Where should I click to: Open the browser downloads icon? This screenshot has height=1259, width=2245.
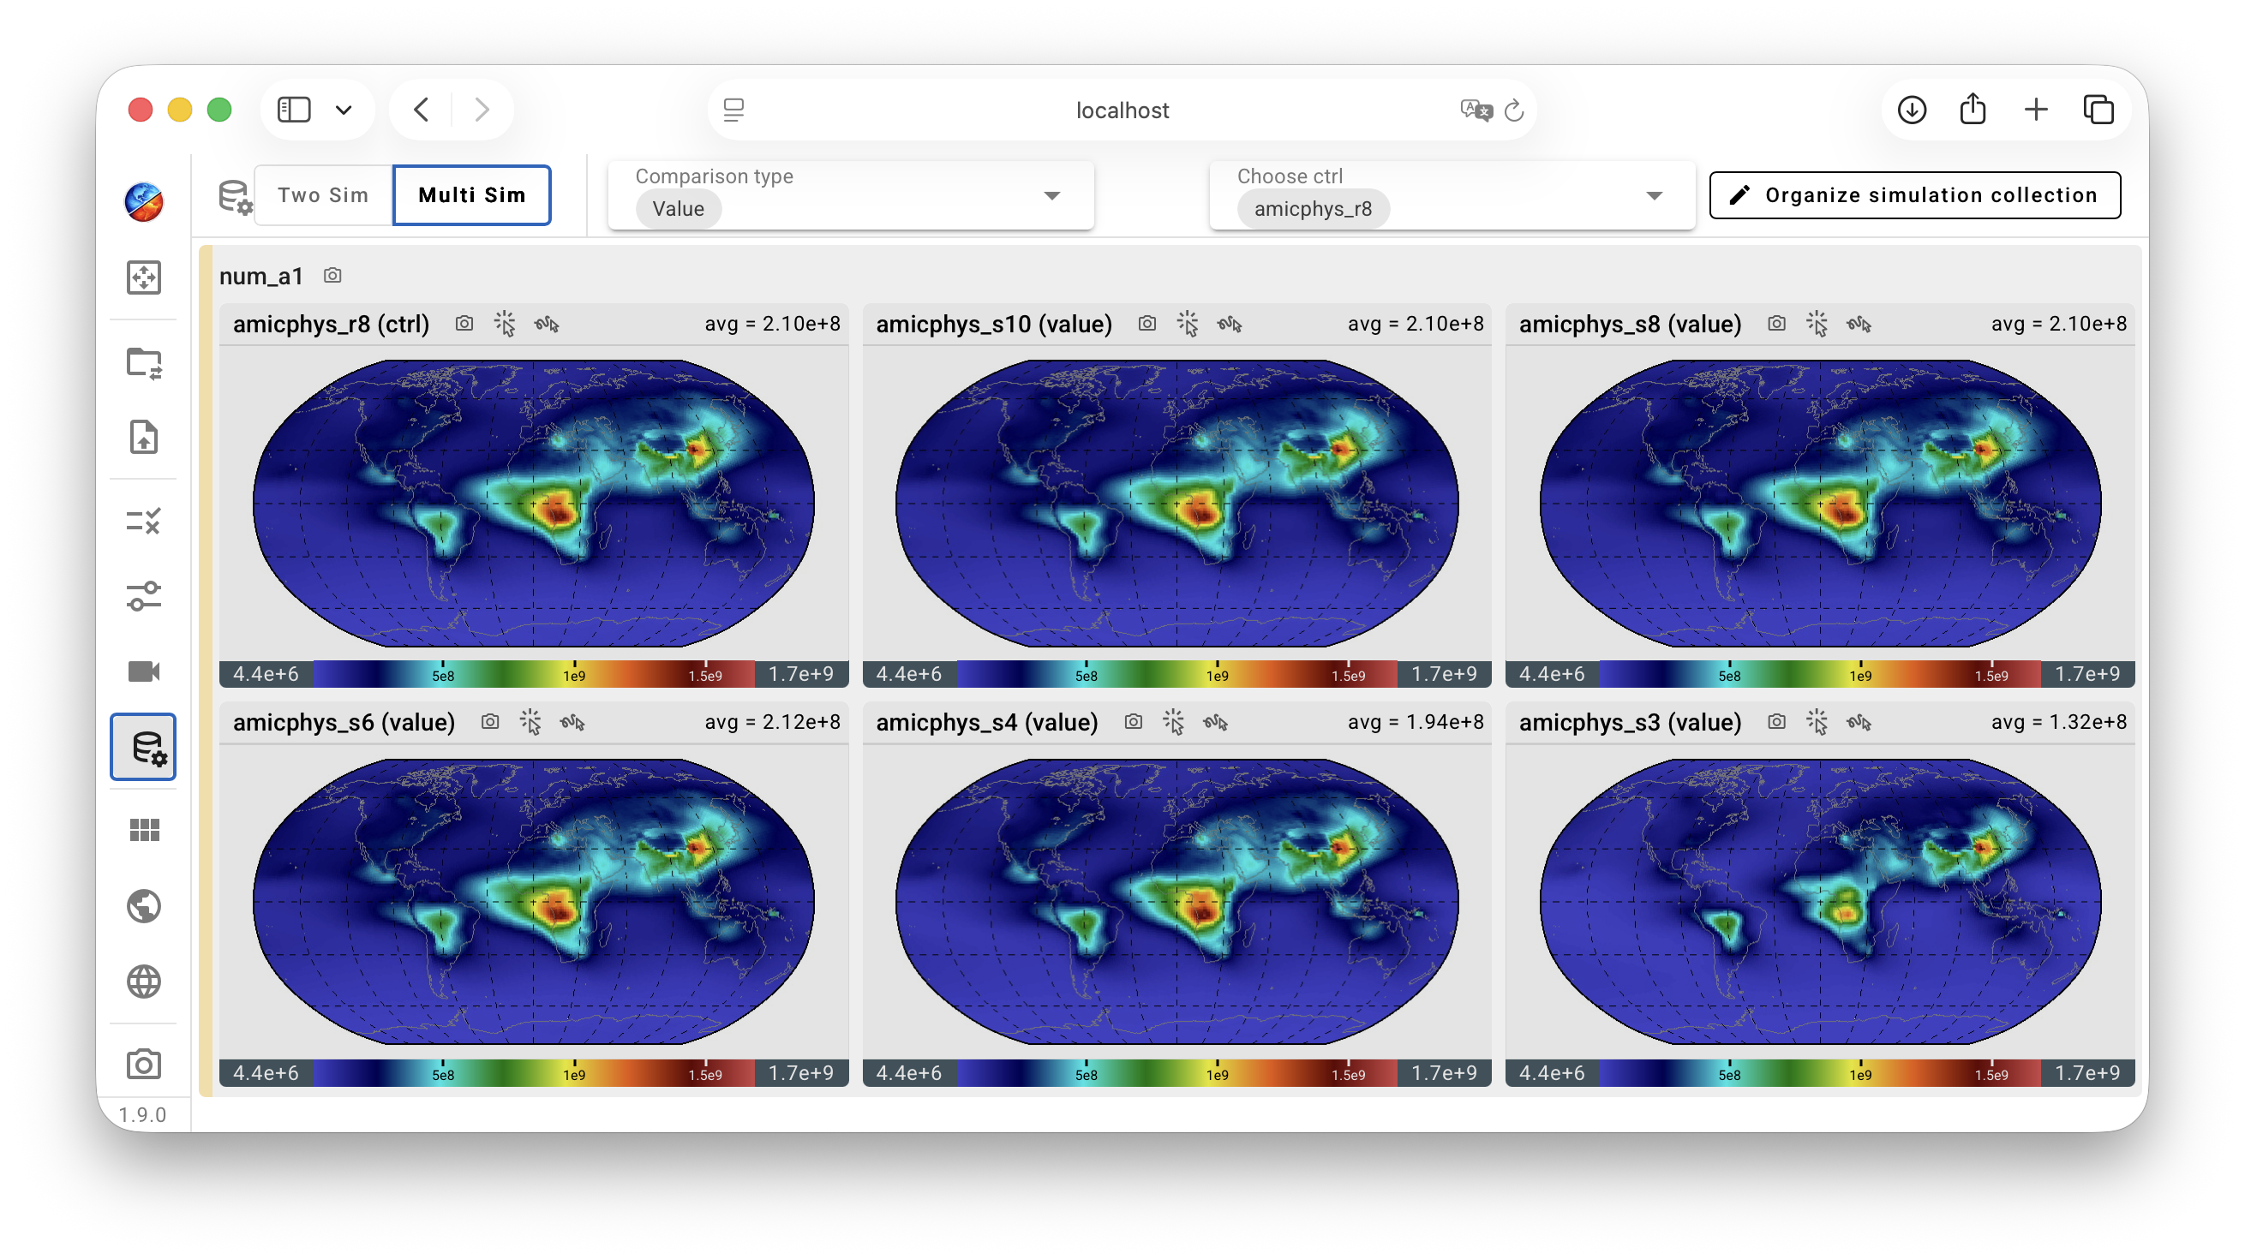pyautogui.click(x=1912, y=110)
